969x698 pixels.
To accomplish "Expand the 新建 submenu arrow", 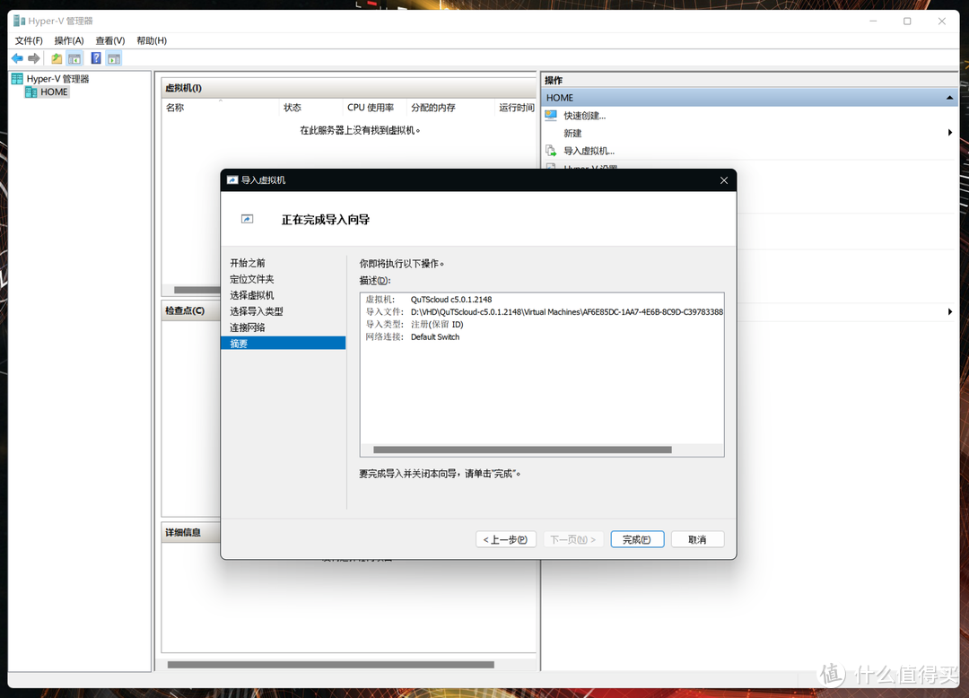I will pos(950,133).
